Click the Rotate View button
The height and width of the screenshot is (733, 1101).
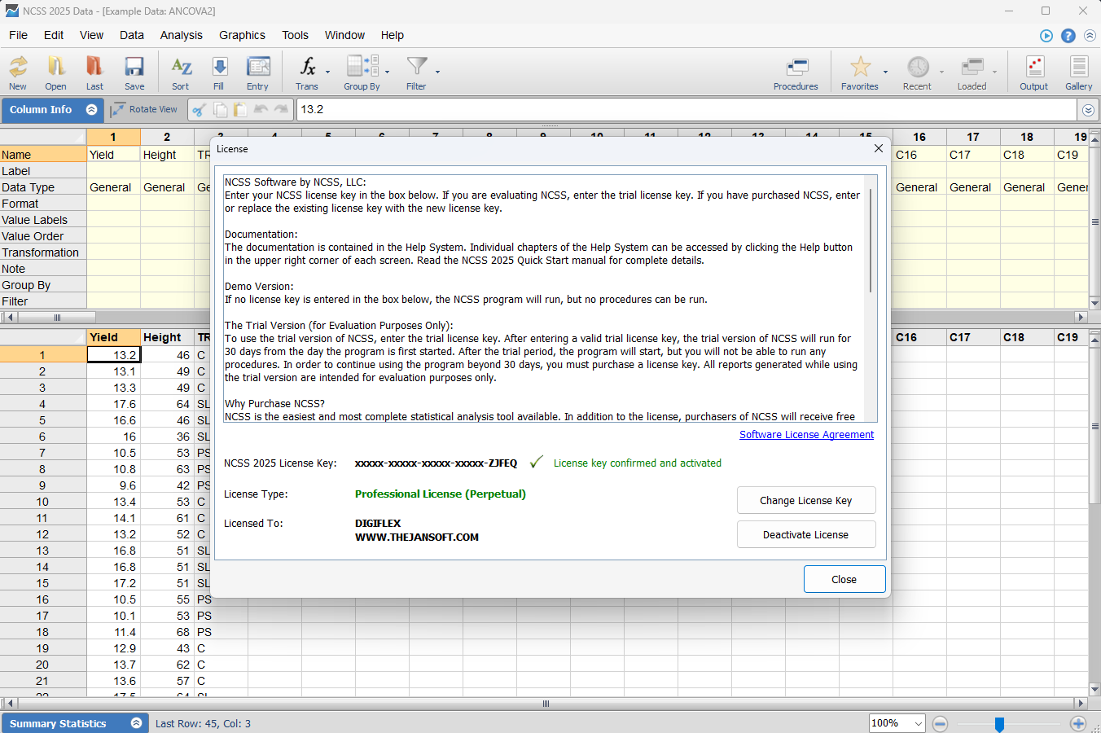144,109
